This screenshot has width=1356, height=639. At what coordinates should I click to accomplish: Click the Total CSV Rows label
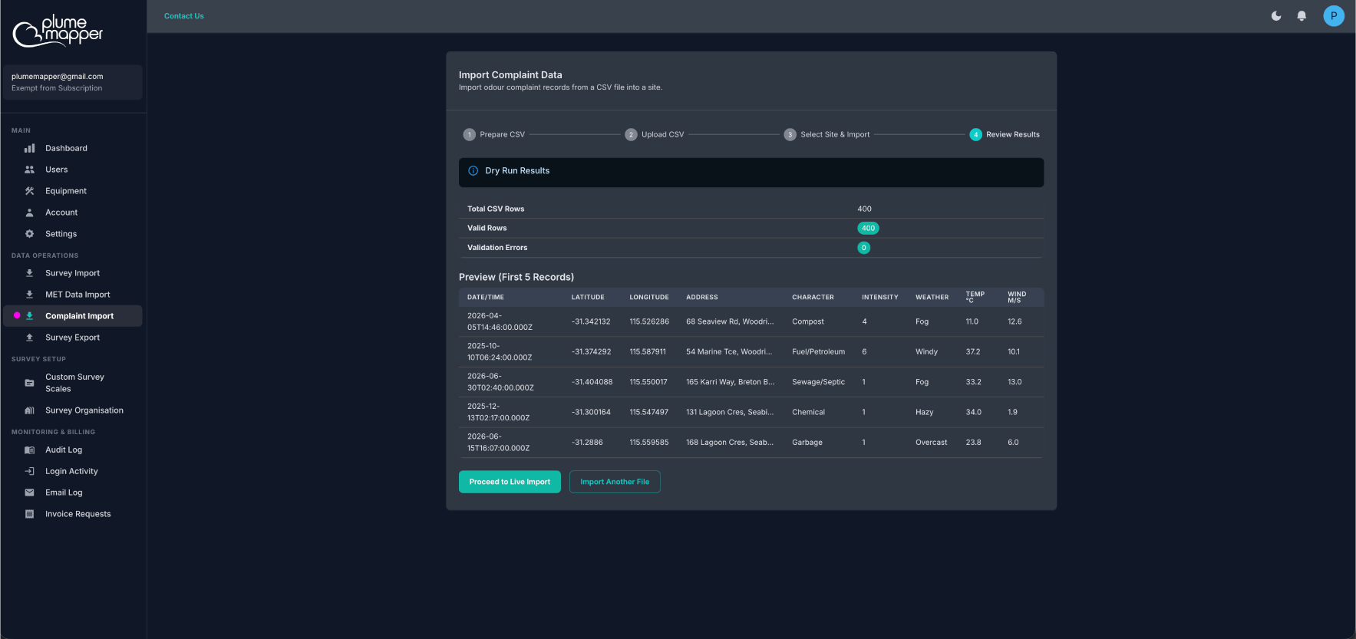pyautogui.click(x=496, y=209)
